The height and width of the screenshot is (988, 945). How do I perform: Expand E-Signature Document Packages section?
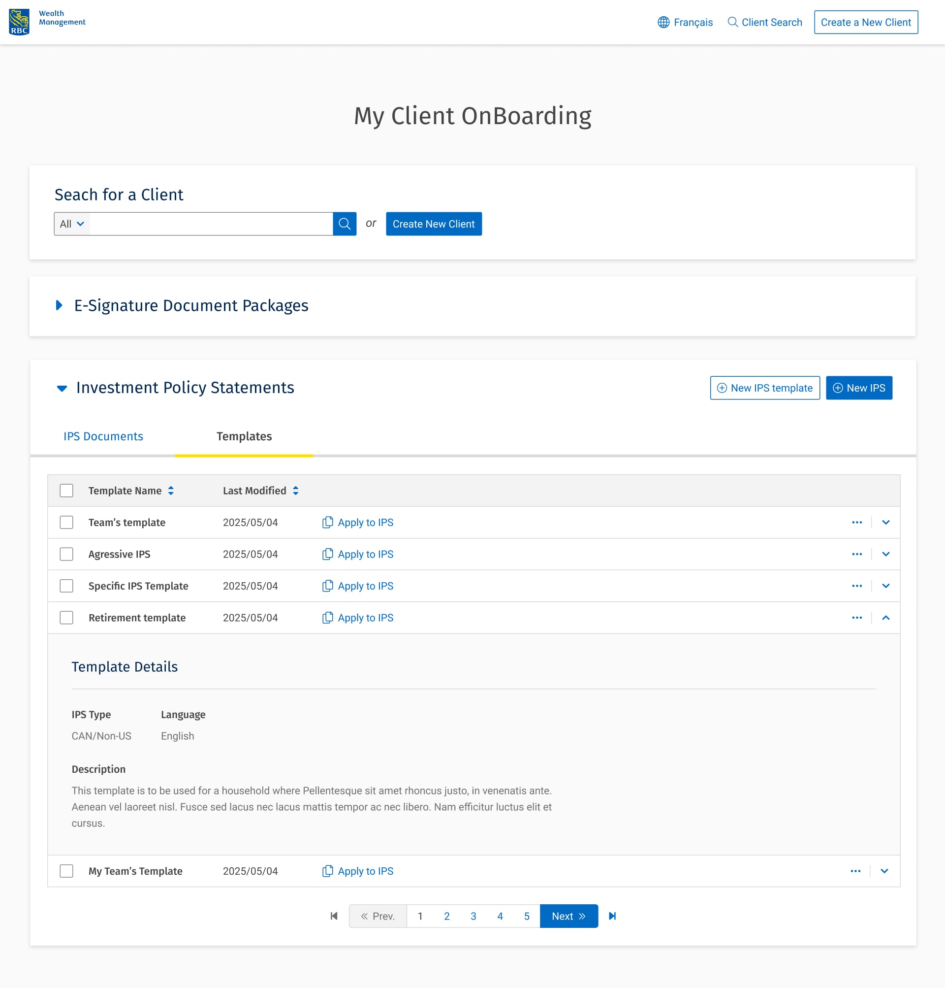point(59,305)
